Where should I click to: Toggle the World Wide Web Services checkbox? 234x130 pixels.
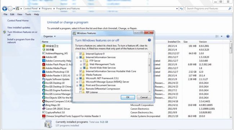pyautogui.click(x=84, y=68)
